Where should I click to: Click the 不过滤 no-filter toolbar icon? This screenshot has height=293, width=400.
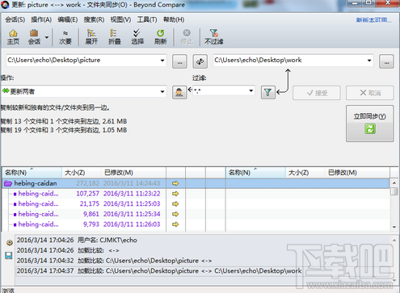point(214,36)
